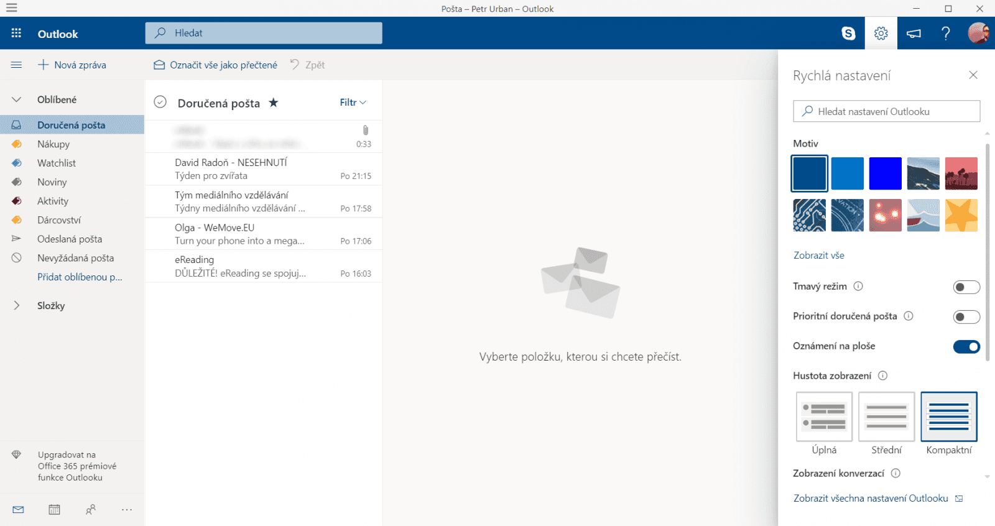This screenshot has height=526, width=995.
Task: Expand the Složky section
Action: [17, 305]
